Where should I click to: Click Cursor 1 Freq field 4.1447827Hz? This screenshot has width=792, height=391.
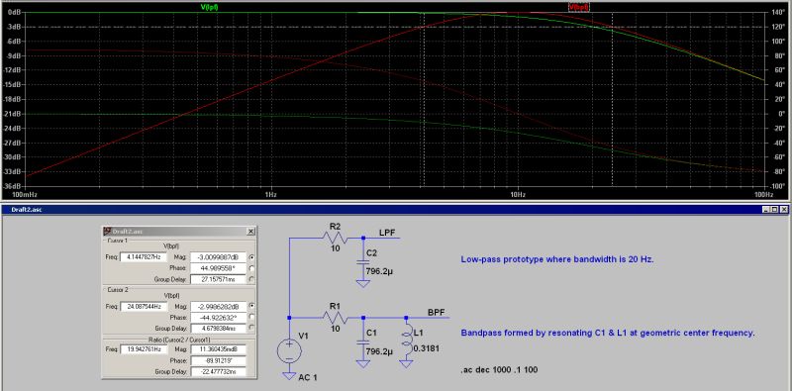click(x=144, y=257)
